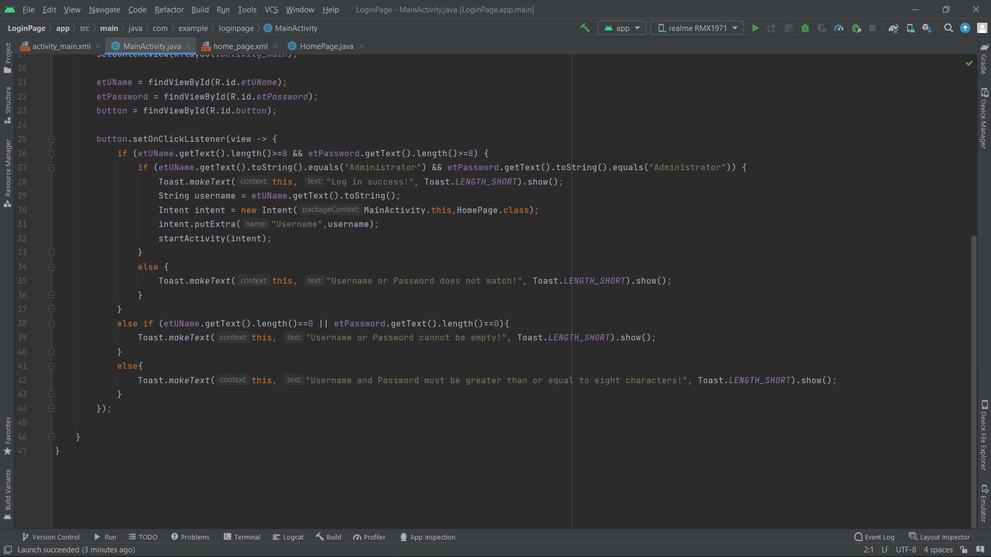Screen dimensions: 991x557
Task: Open Search Everywhere via the magnifier icon
Action: click(x=948, y=28)
